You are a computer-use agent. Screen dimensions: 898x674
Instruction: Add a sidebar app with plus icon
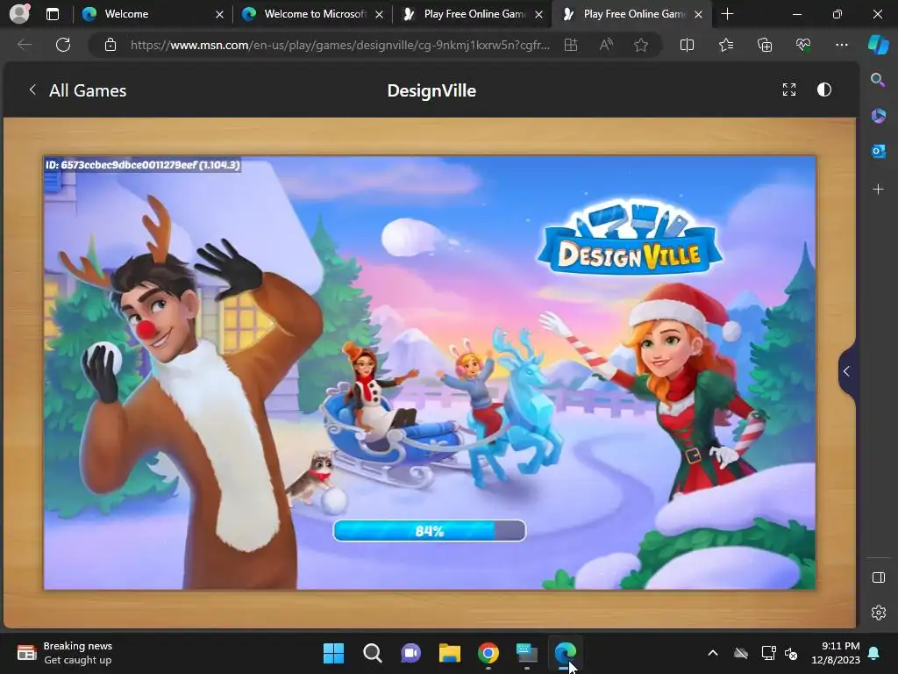878,190
